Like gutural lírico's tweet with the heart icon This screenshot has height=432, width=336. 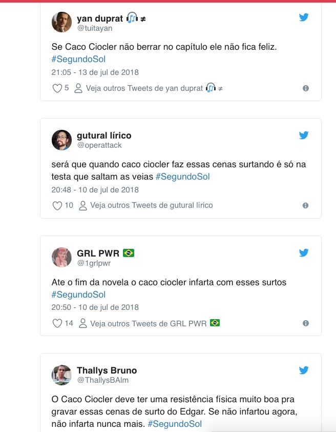pyautogui.click(x=57, y=206)
